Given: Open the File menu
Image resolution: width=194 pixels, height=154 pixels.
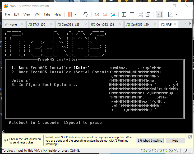Looking at the screenshot, I should (7, 14).
